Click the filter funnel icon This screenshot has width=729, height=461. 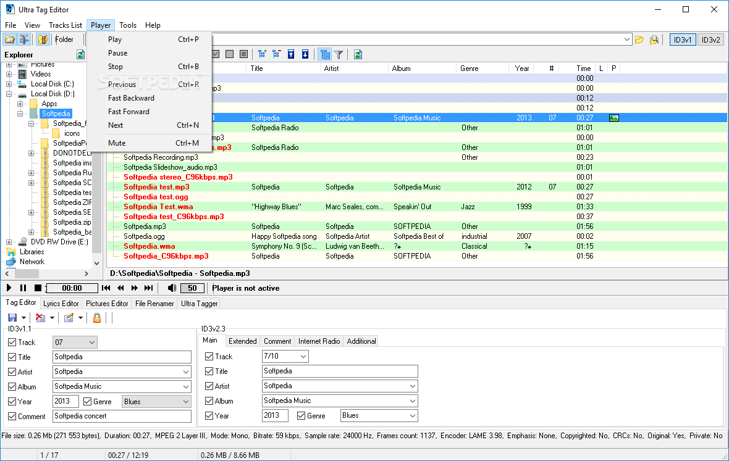point(339,54)
